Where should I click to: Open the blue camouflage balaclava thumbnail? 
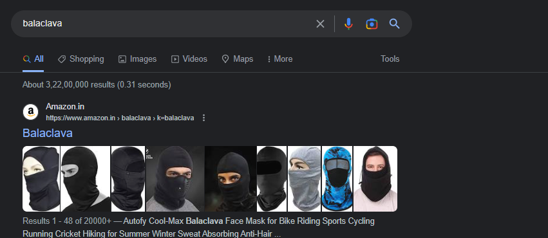tap(337, 179)
